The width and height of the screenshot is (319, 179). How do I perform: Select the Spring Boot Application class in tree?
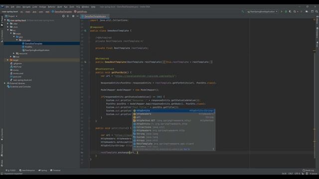37,50
